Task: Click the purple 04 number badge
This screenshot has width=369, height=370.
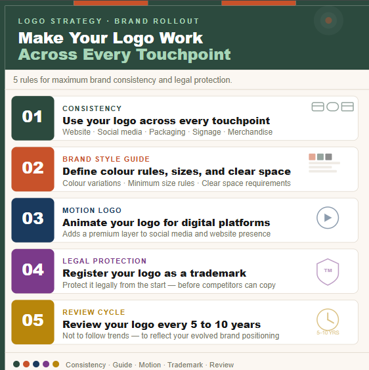Action: pos(33,271)
